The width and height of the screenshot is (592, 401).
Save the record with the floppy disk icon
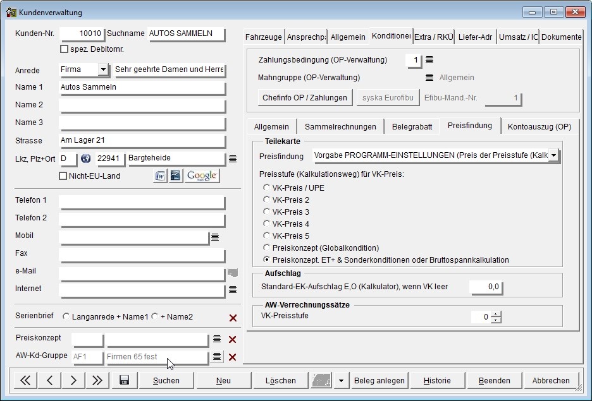tap(124, 380)
